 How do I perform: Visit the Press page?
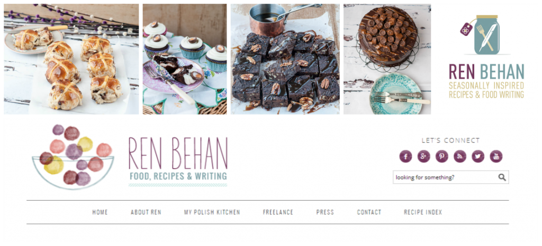pos(325,212)
